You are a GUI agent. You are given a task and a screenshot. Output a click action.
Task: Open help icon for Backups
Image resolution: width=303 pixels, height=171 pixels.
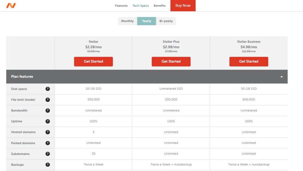pos(48,164)
